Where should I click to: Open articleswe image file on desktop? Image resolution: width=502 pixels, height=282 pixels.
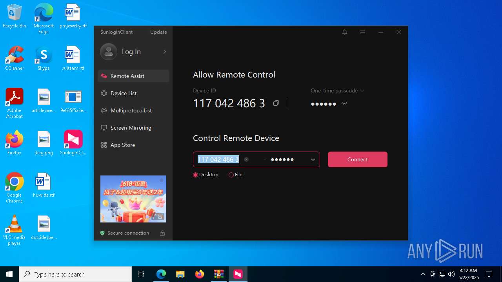coord(44,101)
